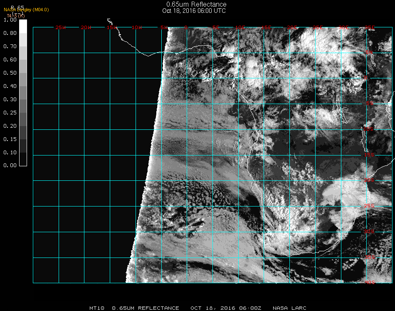Click the "NASA Langley (M04.0)" label
Screen dimensions: 395x311
tap(26, 10)
